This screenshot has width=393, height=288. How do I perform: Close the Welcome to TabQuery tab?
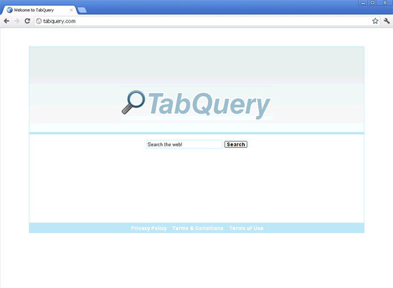[71, 10]
